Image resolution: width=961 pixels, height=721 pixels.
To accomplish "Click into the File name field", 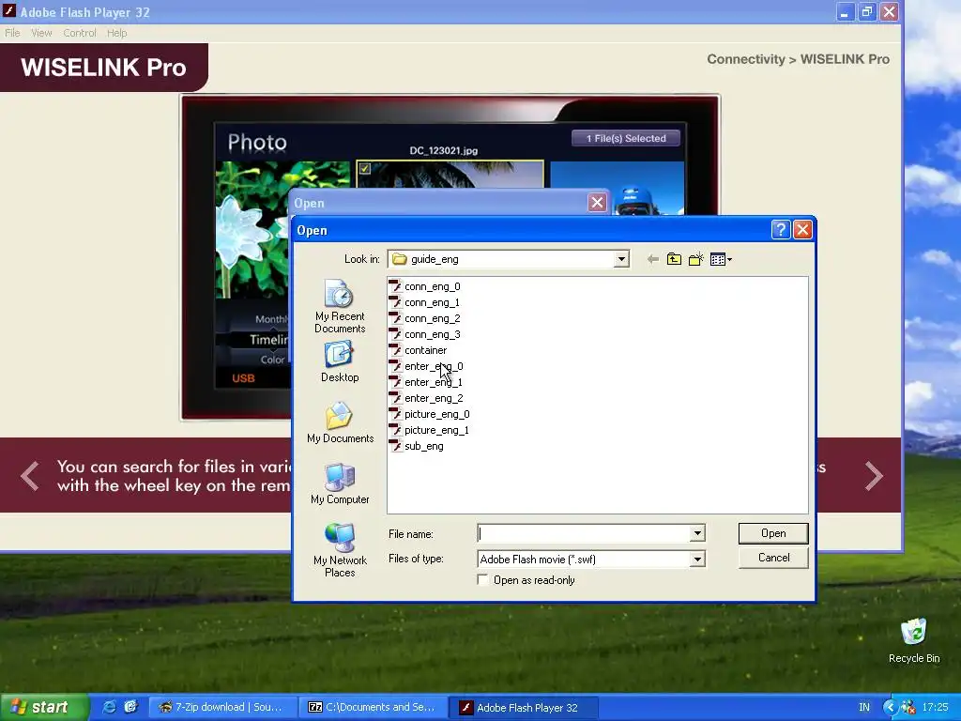I will pos(584,534).
